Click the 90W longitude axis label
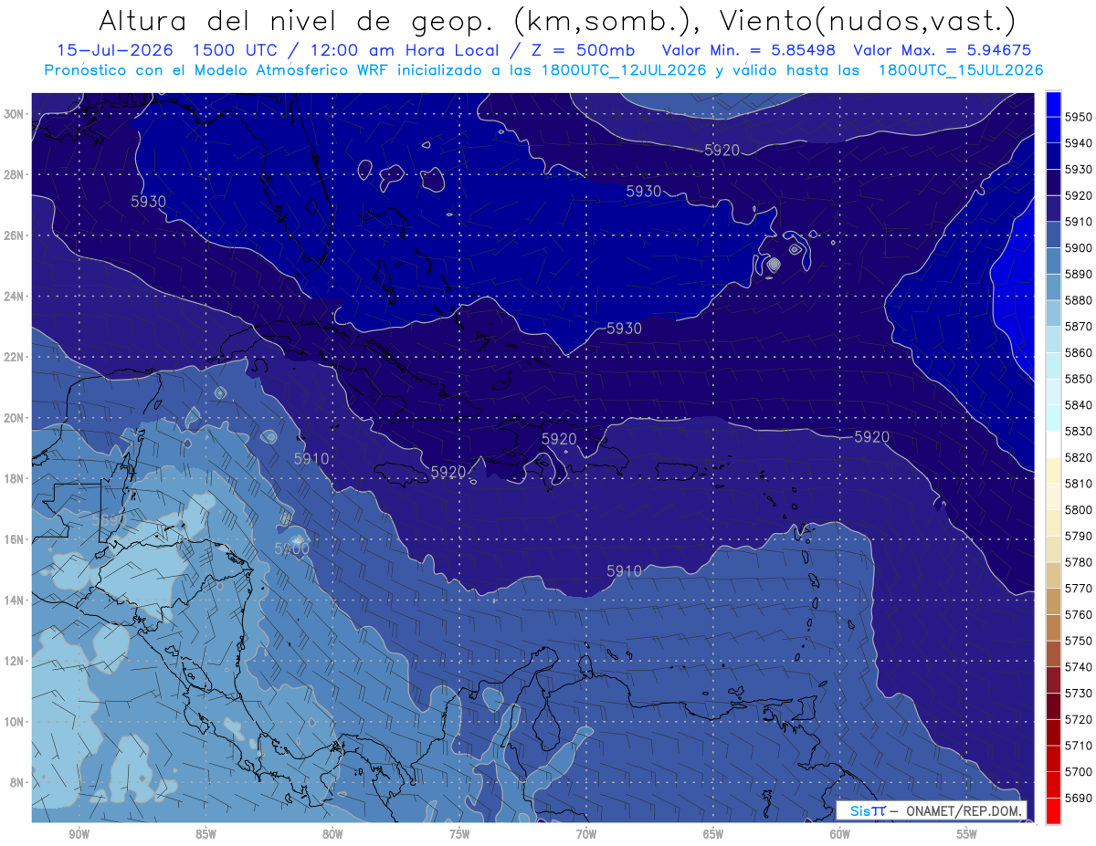The width and height of the screenshot is (1096, 846). click(79, 833)
